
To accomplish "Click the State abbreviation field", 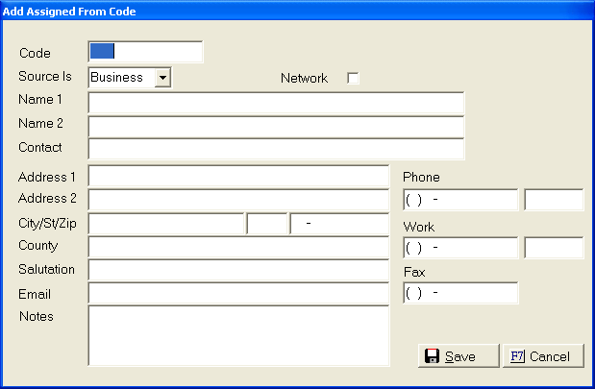I will coord(267,224).
